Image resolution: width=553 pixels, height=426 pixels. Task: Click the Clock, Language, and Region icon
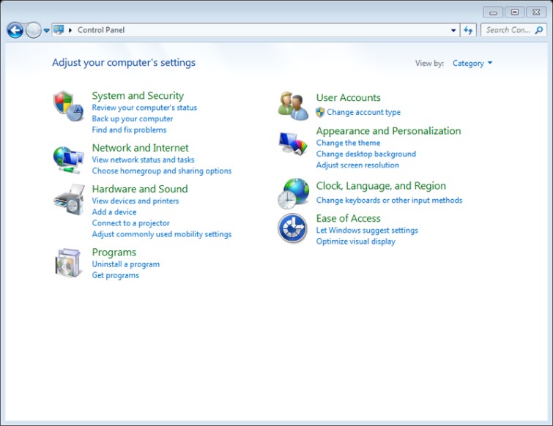coord(293,194)
